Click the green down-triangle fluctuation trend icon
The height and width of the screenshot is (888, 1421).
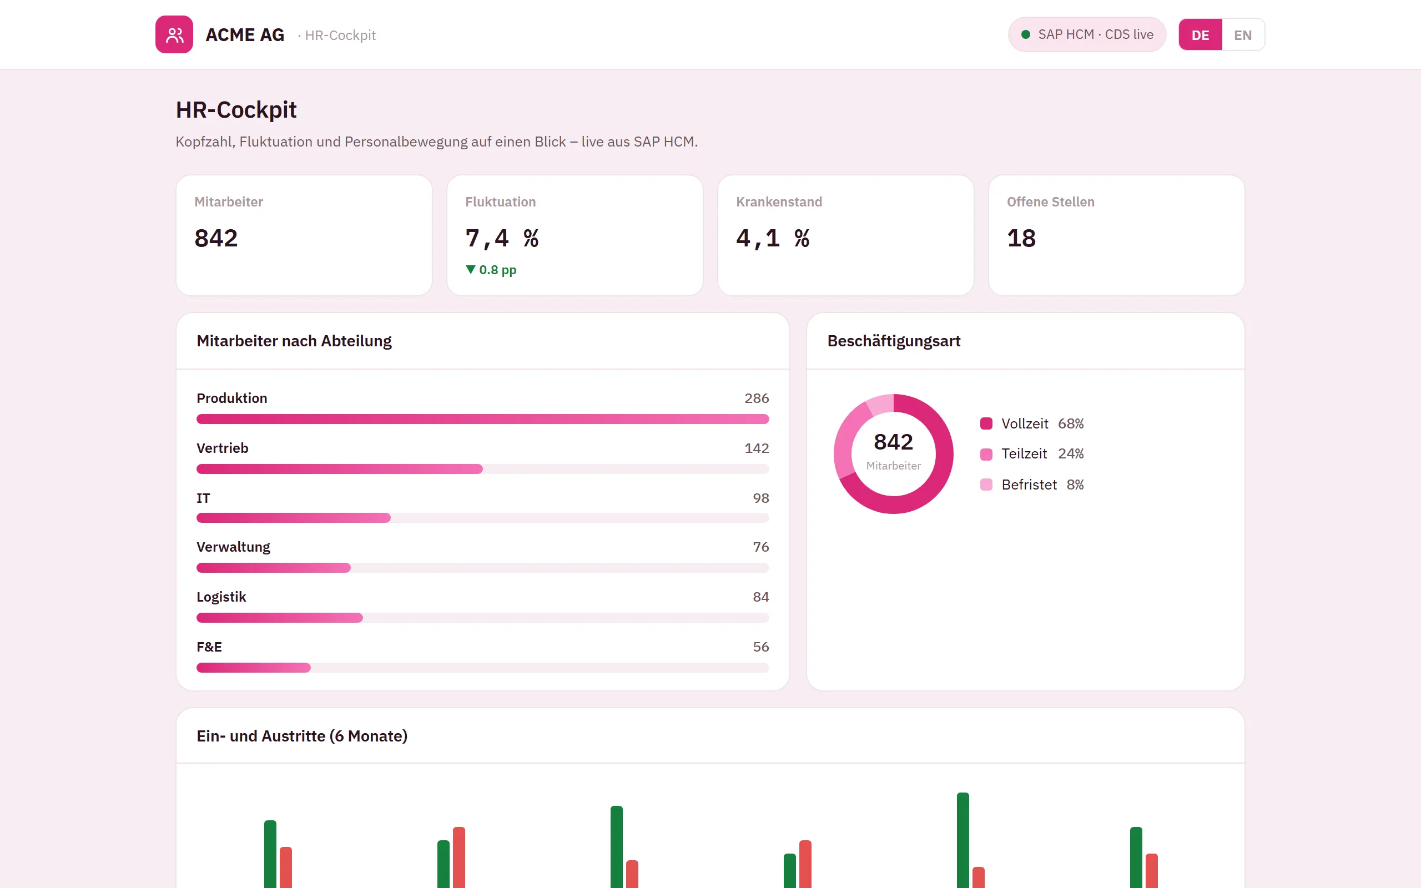(470, 270)
